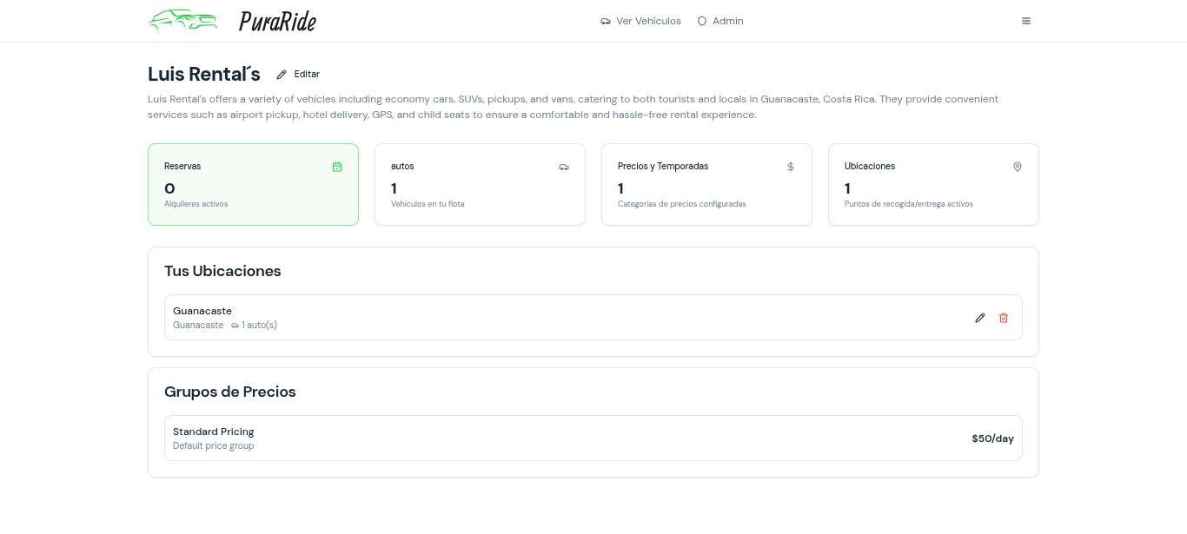Click 'Vehículos en tu flota' caption
The height and width of the screenshot is (534, 1187).
(428, 204)
